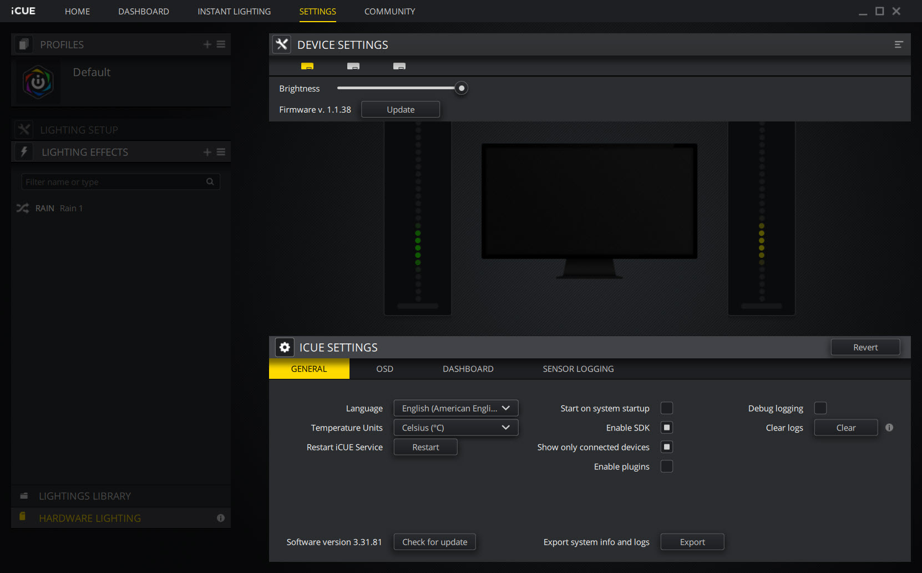
Task: Expand the Hardware Lighting section
Action: coord(120,518)
